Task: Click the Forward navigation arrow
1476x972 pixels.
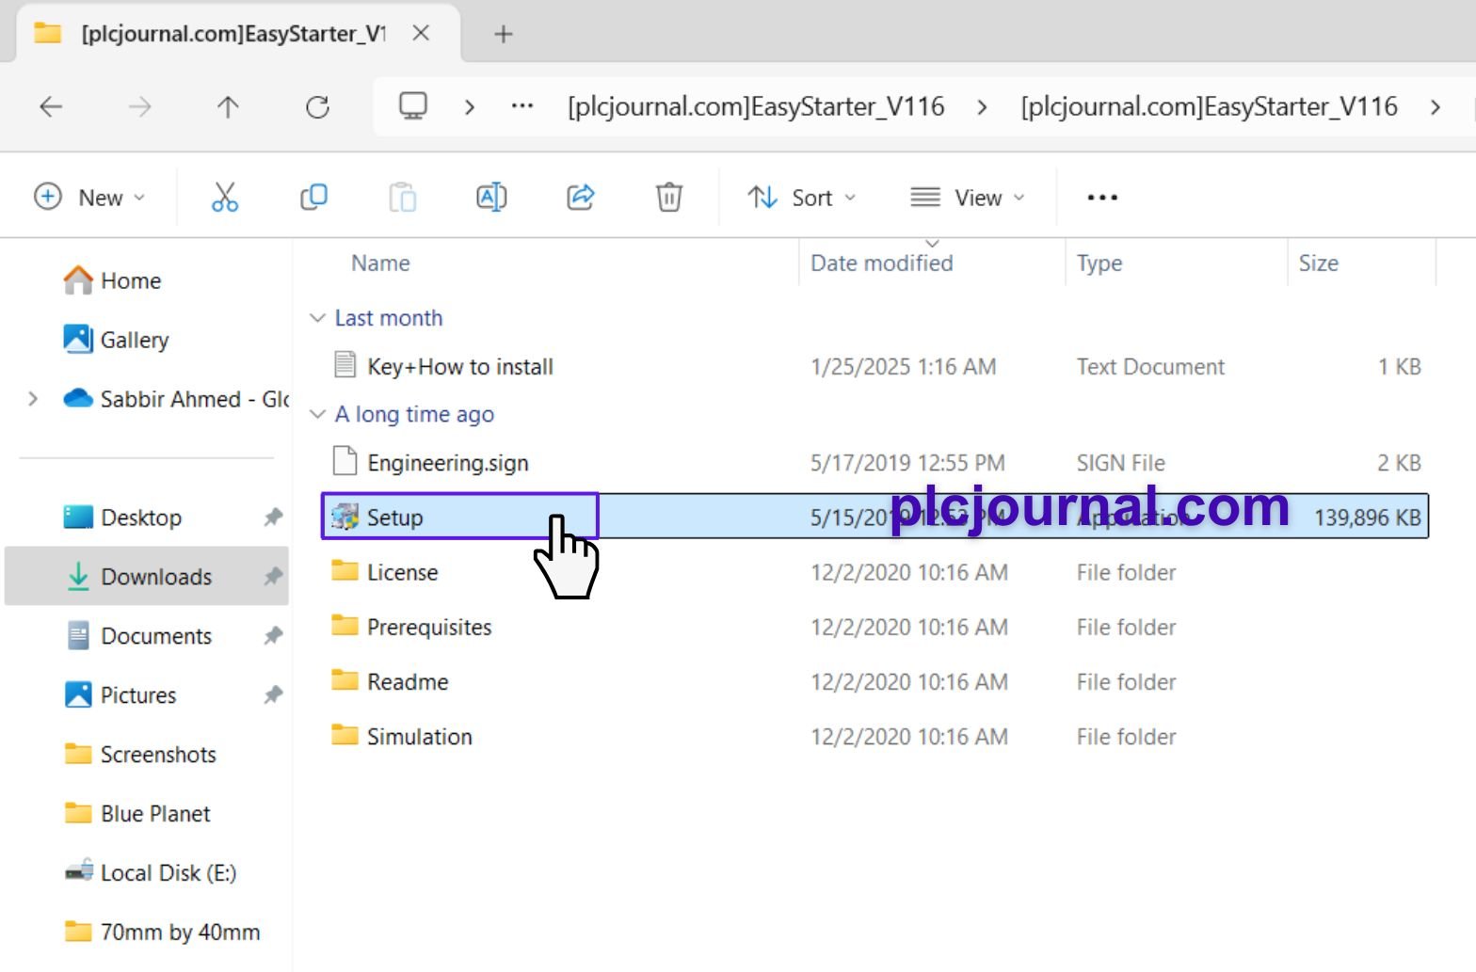Action: tap(139, 107)
